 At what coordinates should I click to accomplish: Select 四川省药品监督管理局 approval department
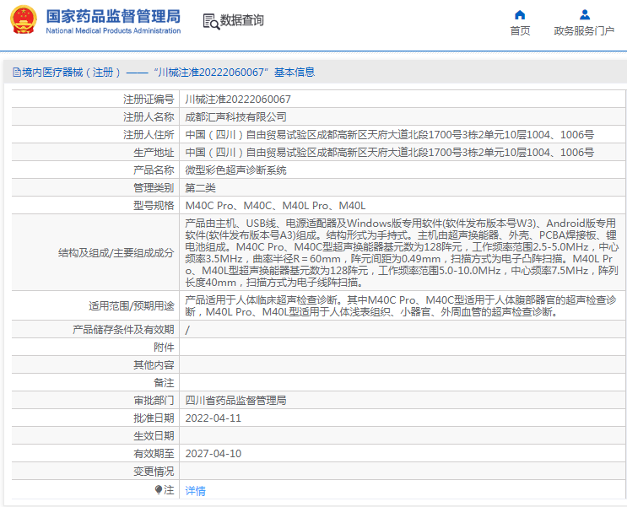point(236,400)
